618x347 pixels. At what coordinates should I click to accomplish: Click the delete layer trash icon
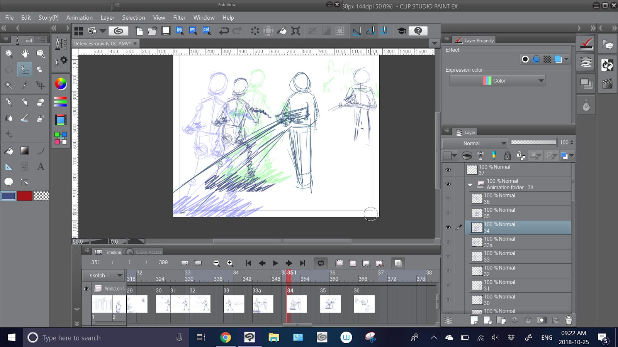(569, 320)
